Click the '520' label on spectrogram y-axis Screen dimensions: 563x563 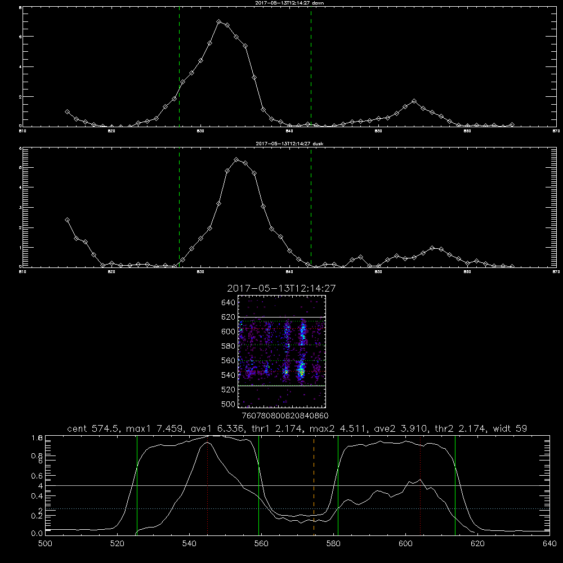(x=229, y=390)
